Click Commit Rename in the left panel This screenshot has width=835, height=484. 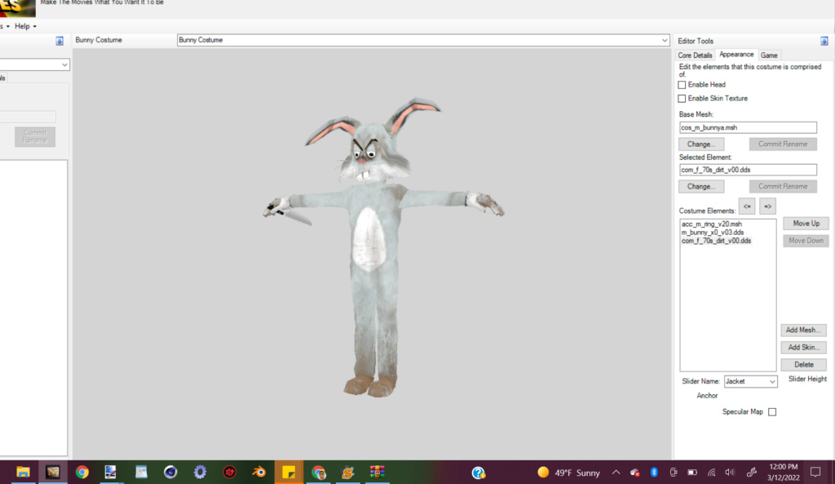point(35,137)
